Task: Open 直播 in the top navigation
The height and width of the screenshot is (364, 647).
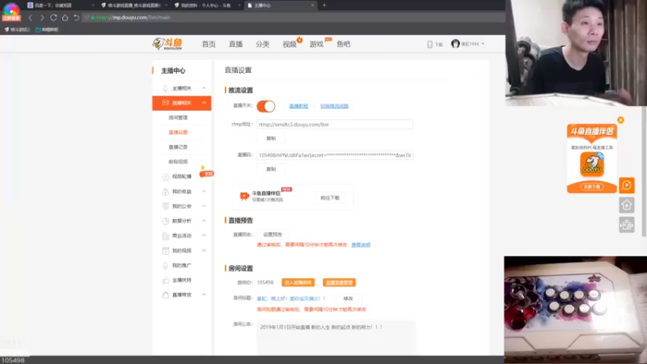Action: coord(235,44)
